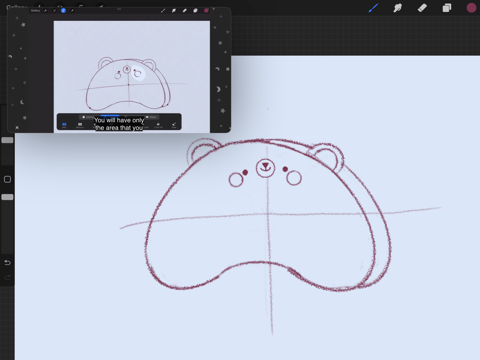Tap the bear sketch on the main canvas

point(268,216)
